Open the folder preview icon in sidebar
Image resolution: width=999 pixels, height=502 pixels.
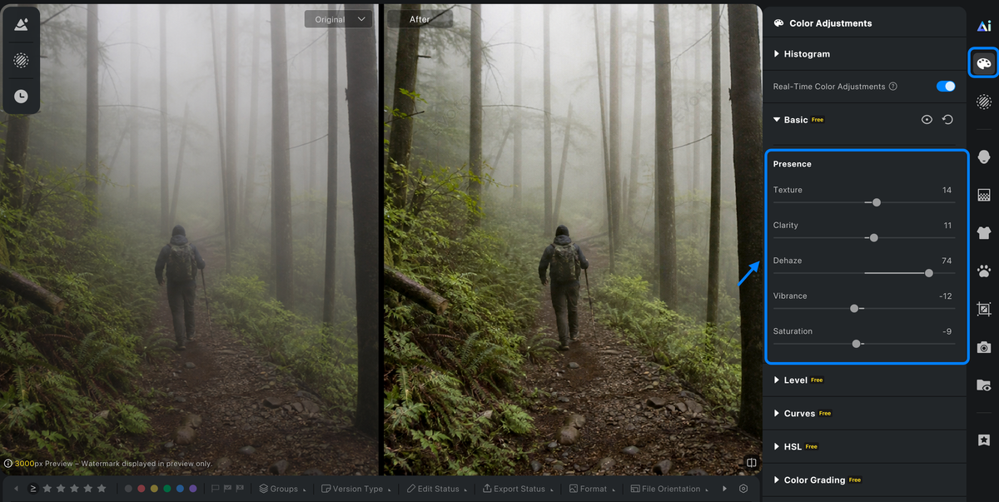[x=983, y=385]
